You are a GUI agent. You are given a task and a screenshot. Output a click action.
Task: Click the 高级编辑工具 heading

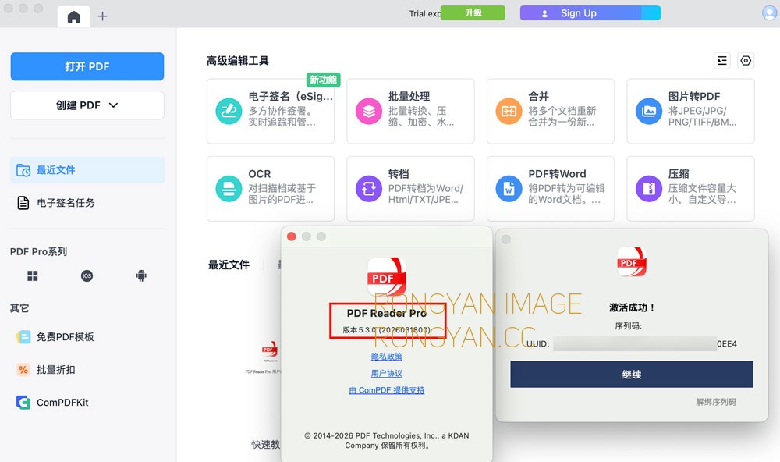(238, 61)
